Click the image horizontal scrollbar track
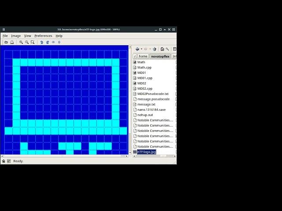 click(64, 156)
